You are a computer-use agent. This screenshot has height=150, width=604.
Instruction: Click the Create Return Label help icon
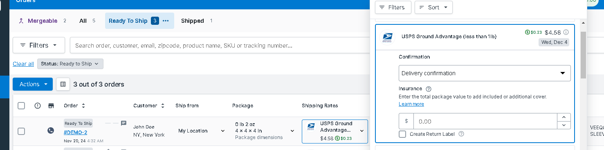[461, 134]
